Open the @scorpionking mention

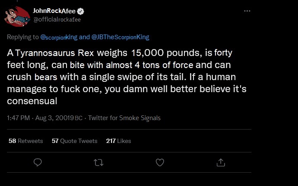[x=59, y=37]
